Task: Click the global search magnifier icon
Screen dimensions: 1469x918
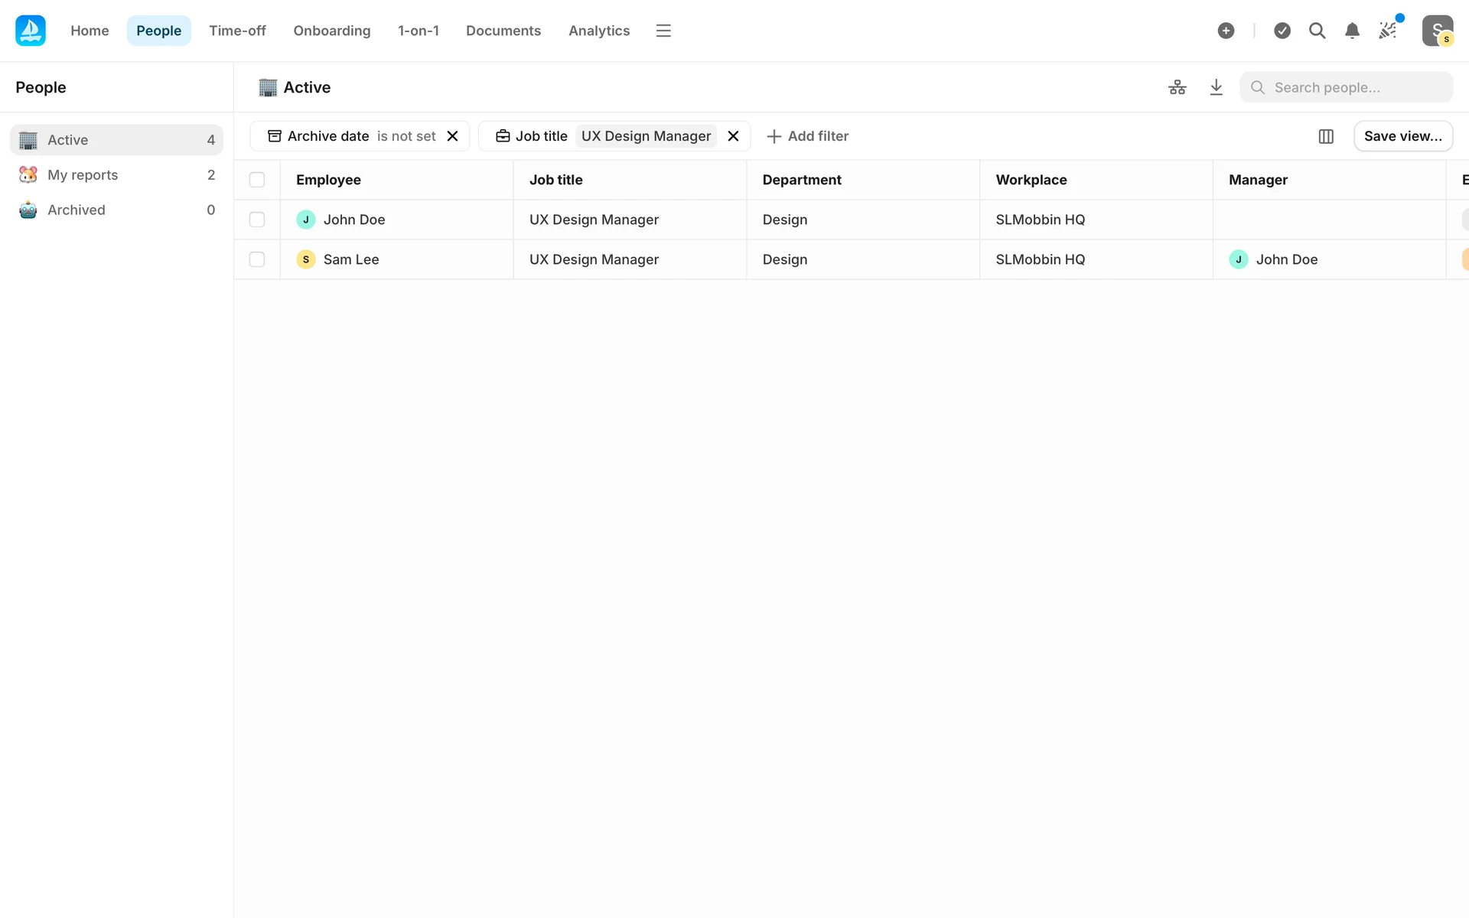Action: 1317,31
